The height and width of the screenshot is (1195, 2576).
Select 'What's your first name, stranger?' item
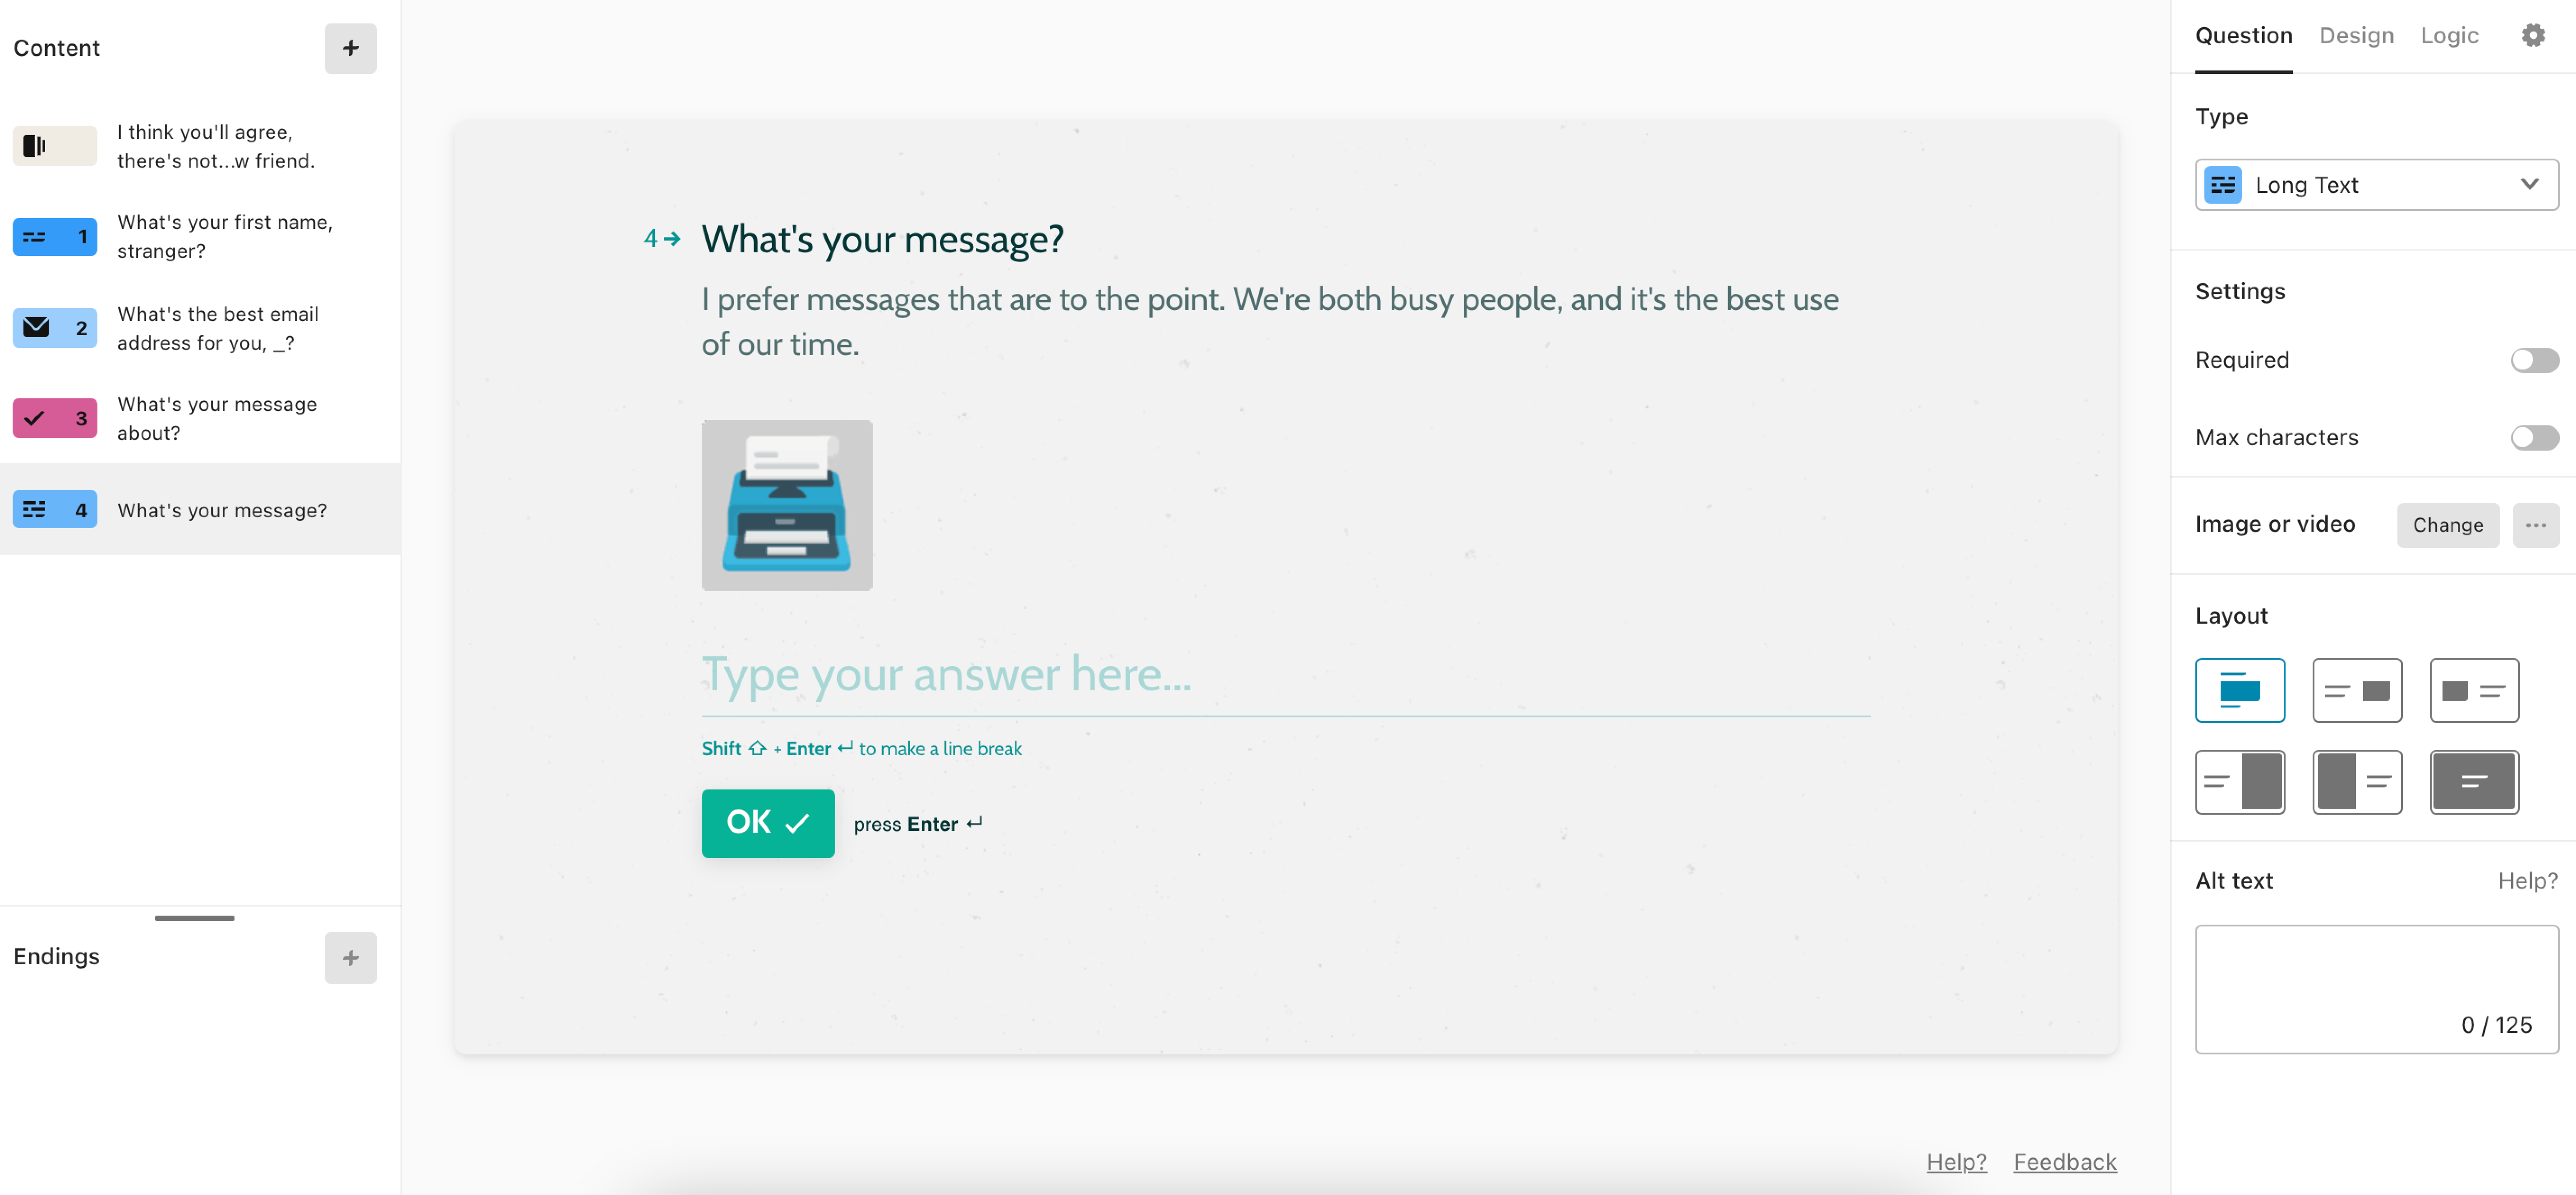click(200, 237)
